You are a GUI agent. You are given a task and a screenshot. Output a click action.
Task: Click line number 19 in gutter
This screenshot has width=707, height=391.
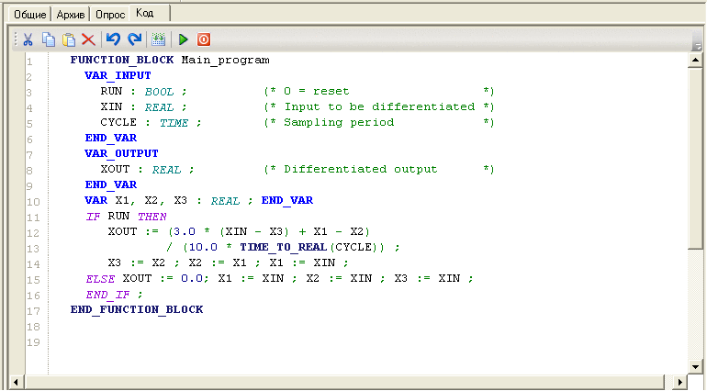click(33, 342)
